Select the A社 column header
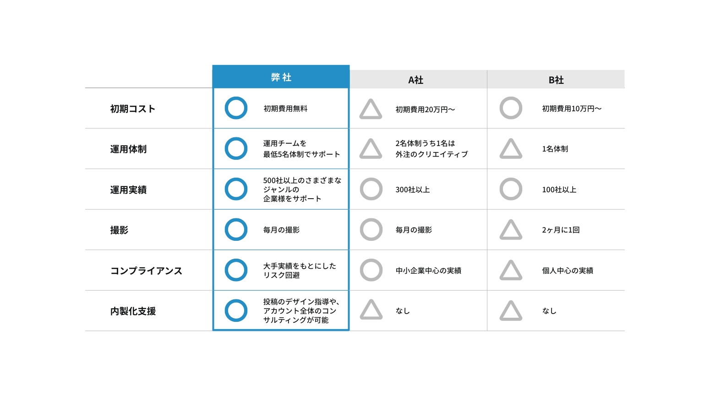 point(415,80)
